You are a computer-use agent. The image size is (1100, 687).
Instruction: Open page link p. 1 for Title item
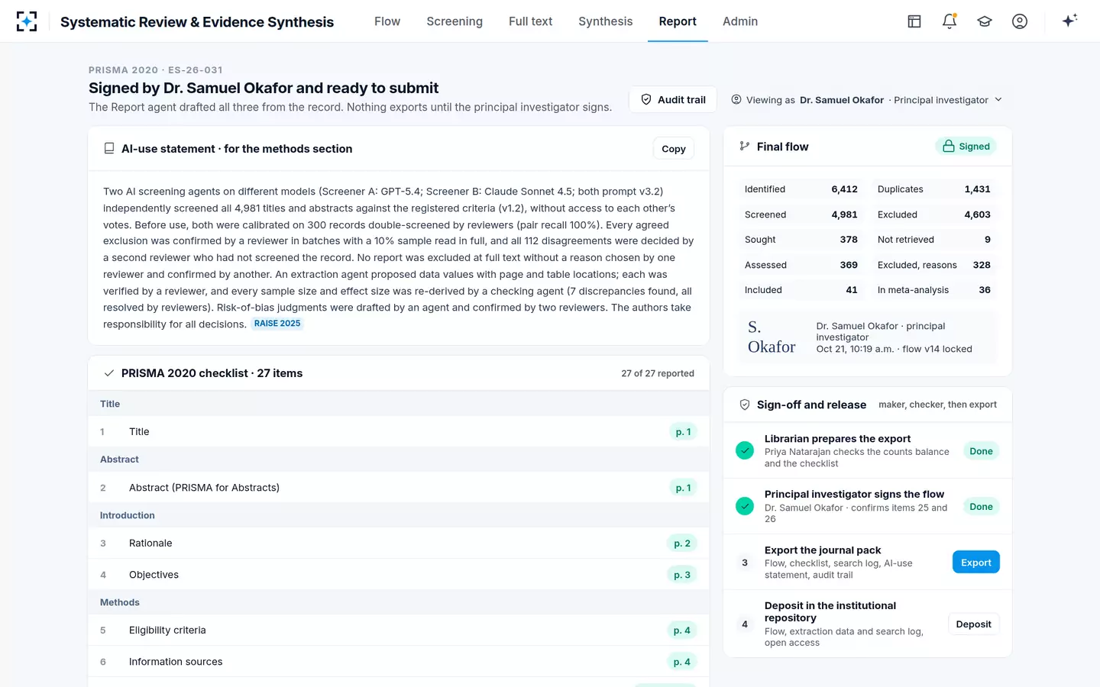[683, 432]
